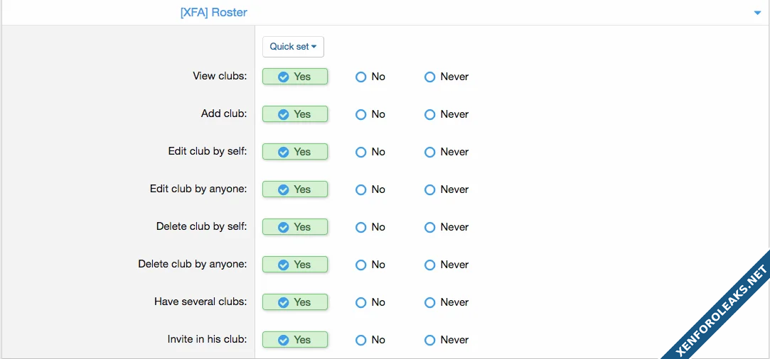The height and width of the screenshot is (359, 770).
Task: Choose Never for View clubs
Action: pos(430,77)
